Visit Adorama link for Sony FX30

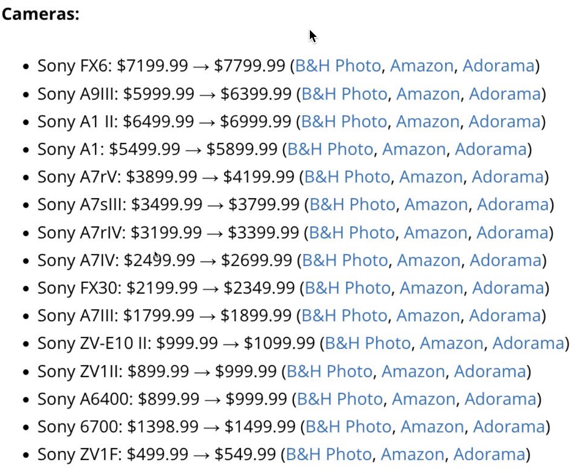coord(508,288)
